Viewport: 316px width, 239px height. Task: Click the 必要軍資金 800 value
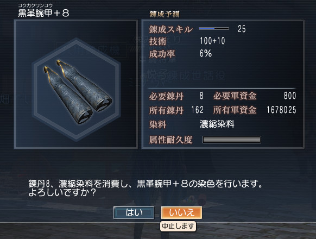[x=290, y=96]
